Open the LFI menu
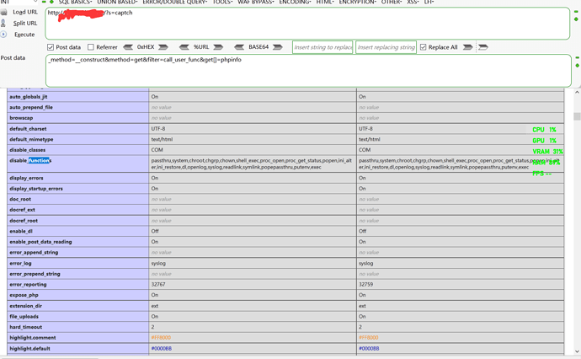 429,2
